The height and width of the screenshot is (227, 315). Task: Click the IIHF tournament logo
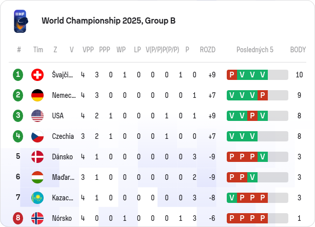tap(21, 21)
